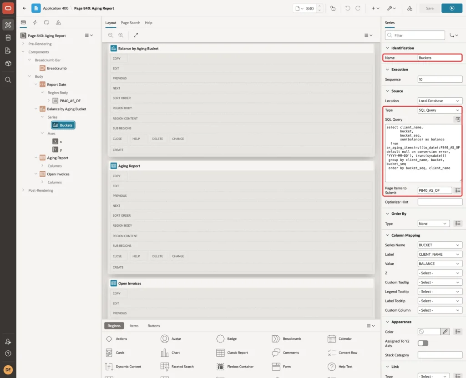Switch to the Processing tab icon
The height and width of the screenshot is (378, 466).
(x=47, y=23)
